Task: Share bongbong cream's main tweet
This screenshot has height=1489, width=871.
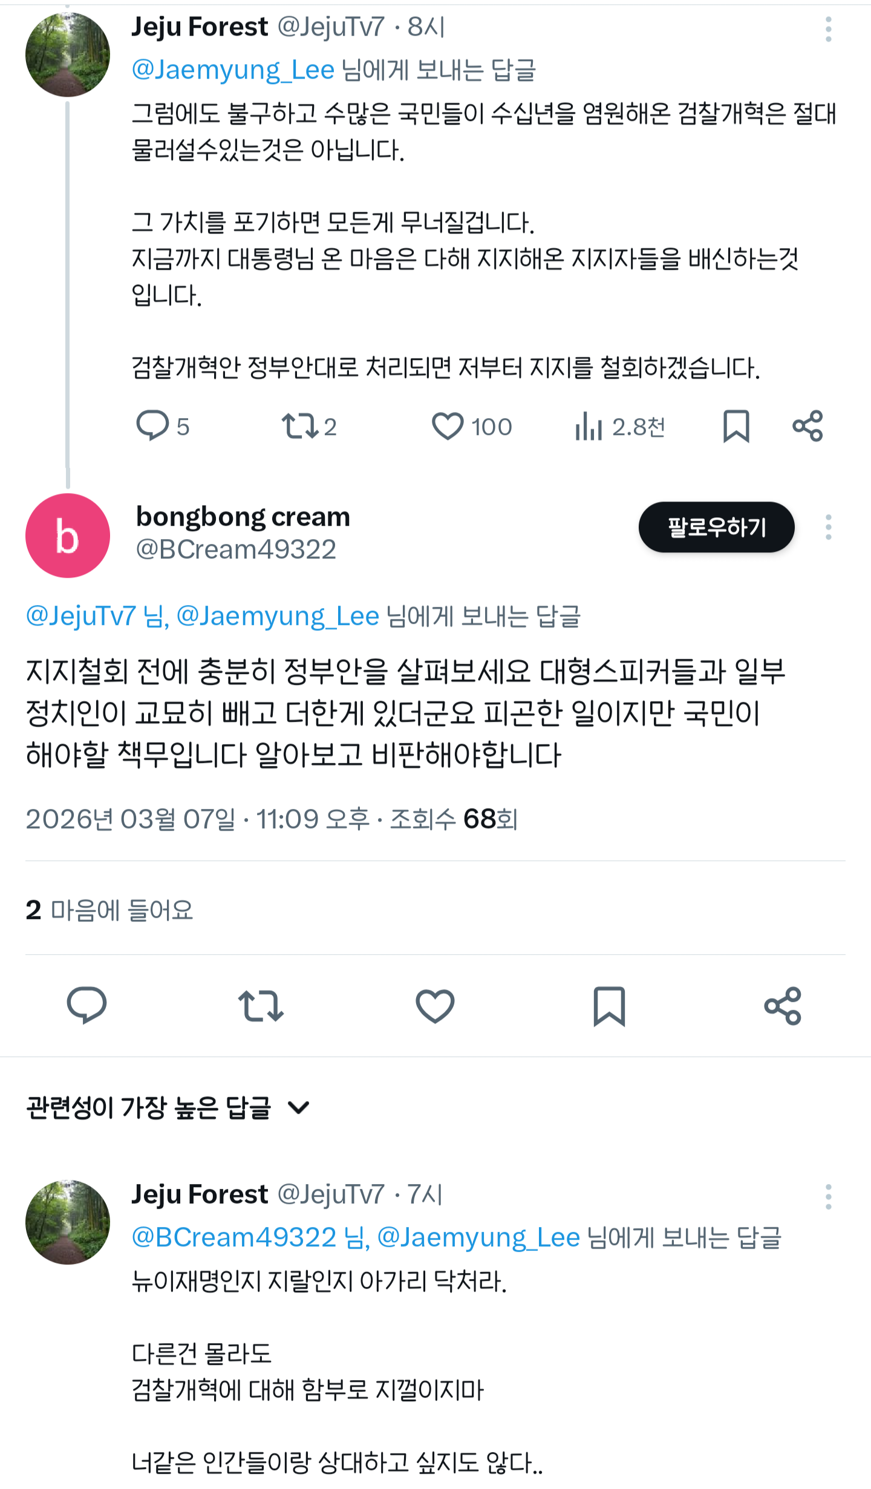Action: point(783,1006)
